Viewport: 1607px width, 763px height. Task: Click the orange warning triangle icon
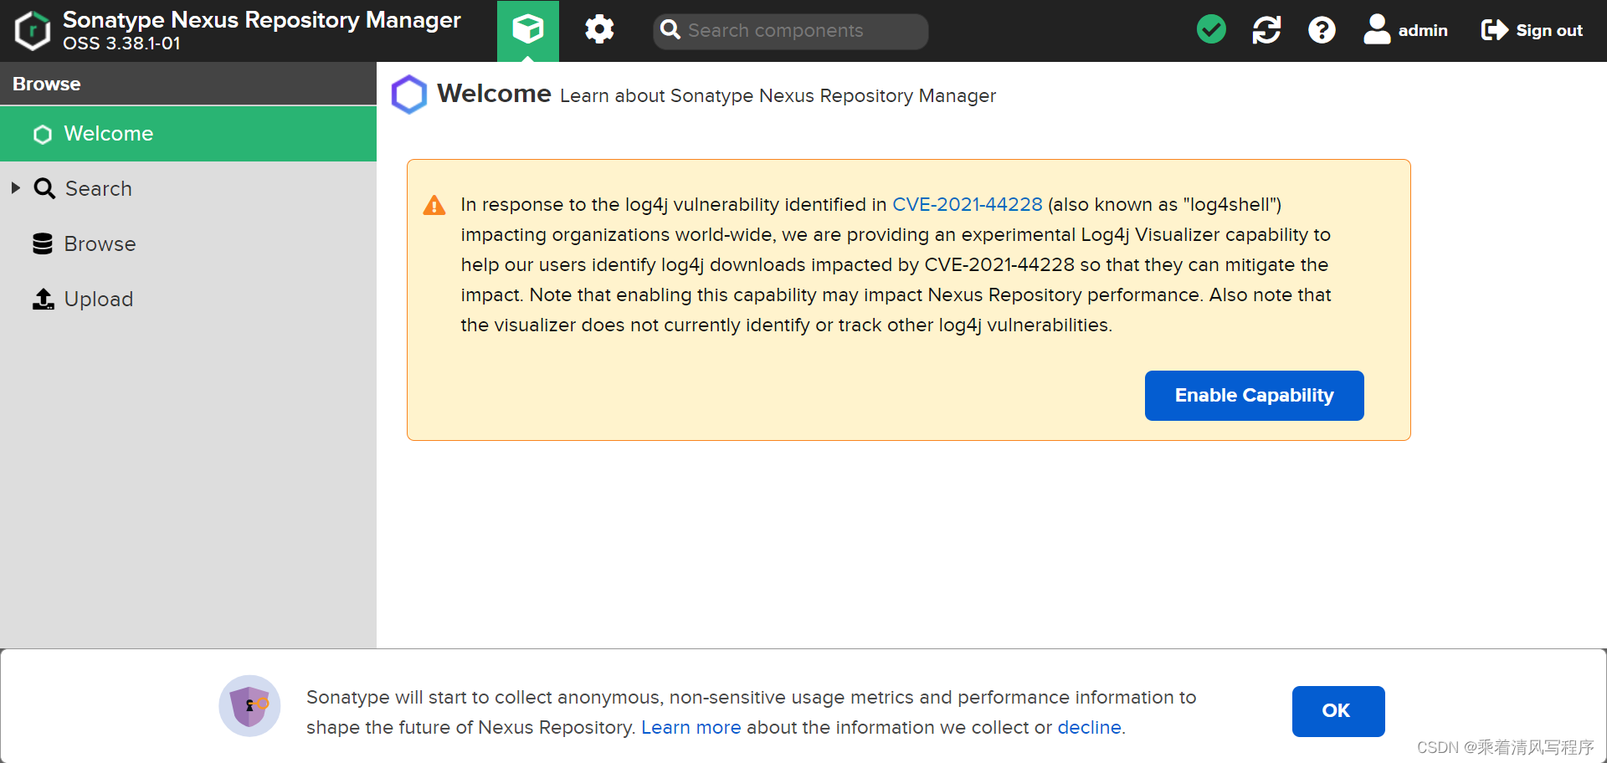[434, 205]
